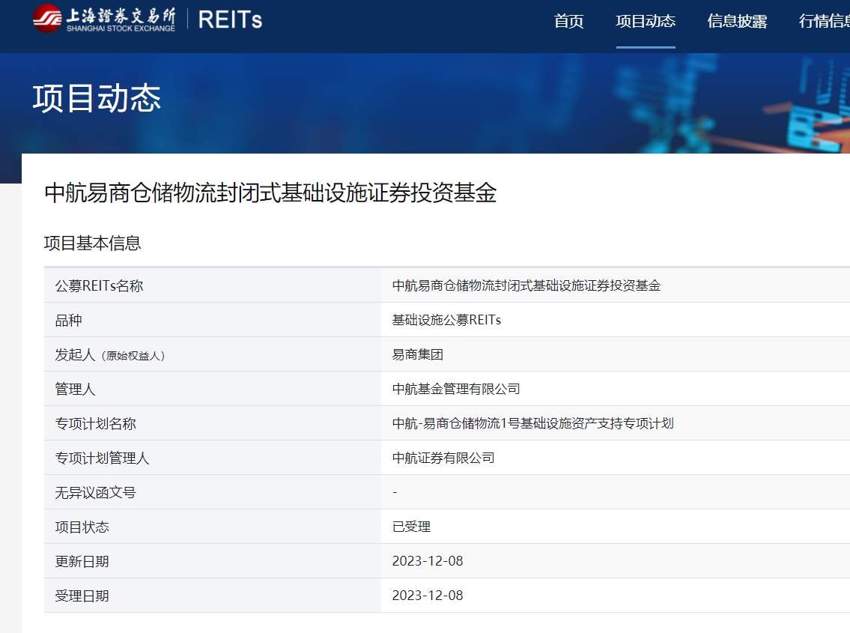Click the 品种 label cell
Viewport: 850px width, 633px height.
[x=213, y=320]
